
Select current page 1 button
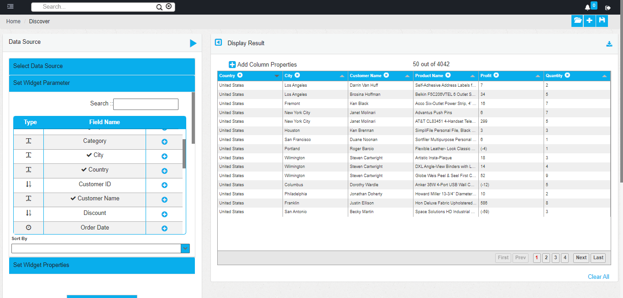537,258
